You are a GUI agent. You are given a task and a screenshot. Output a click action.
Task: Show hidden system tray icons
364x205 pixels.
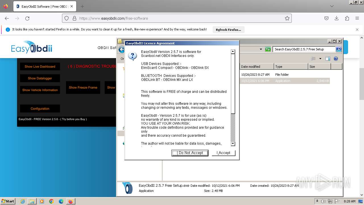click(317, 201)
